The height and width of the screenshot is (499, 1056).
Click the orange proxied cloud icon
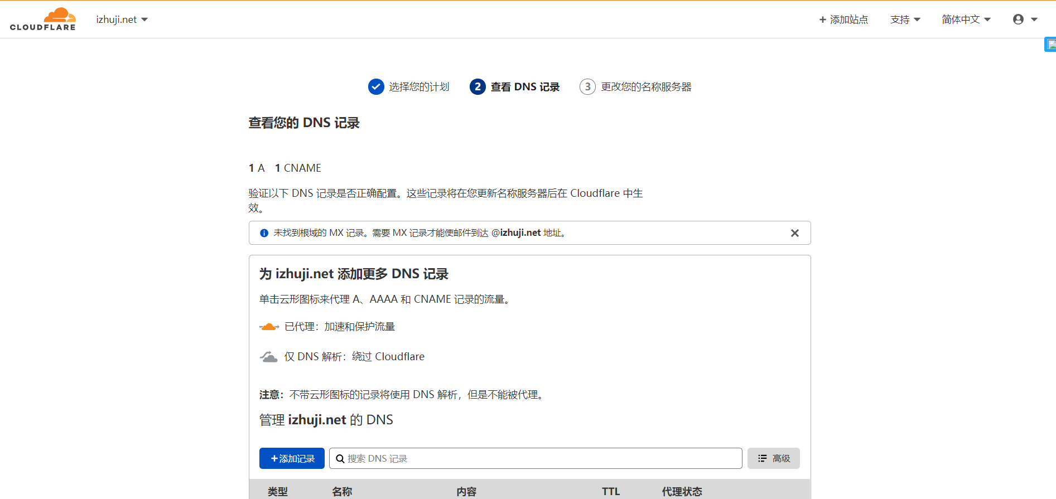point(269,327)
